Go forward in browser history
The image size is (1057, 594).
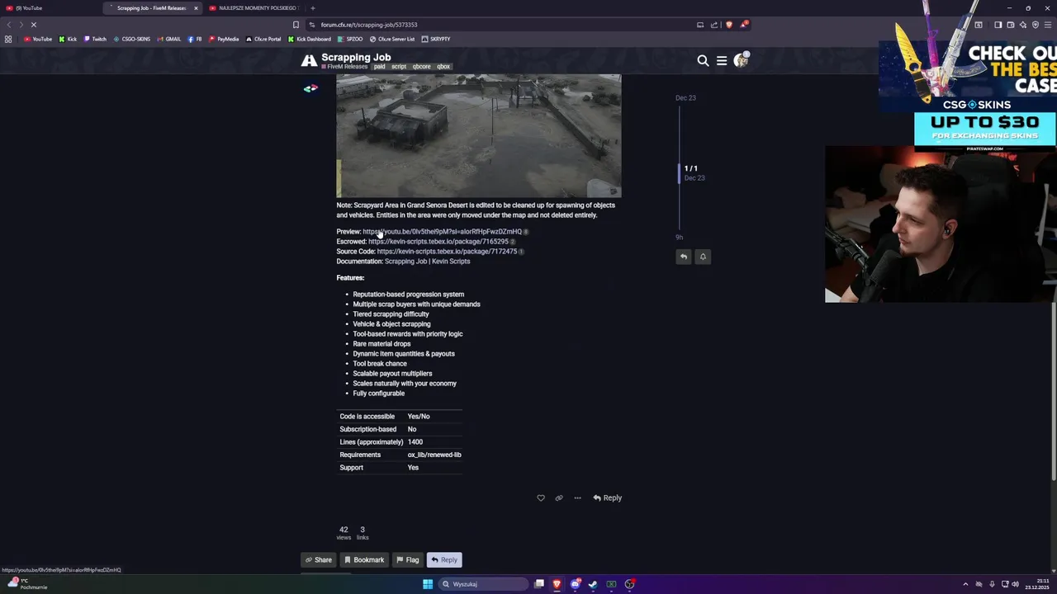[x=21, y=25]
